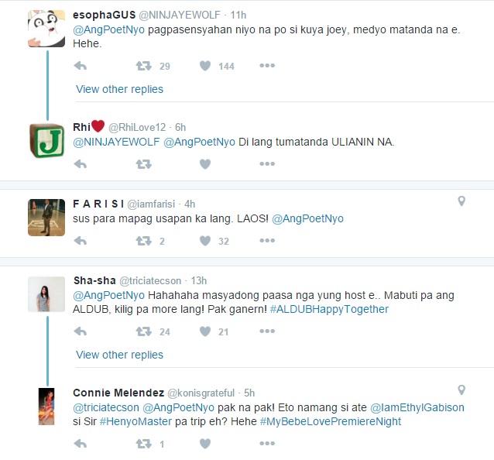The width and height of the screenshot is (494, 460).
Task: Retweet the FARISI tweet
Action: pos(144,241)
